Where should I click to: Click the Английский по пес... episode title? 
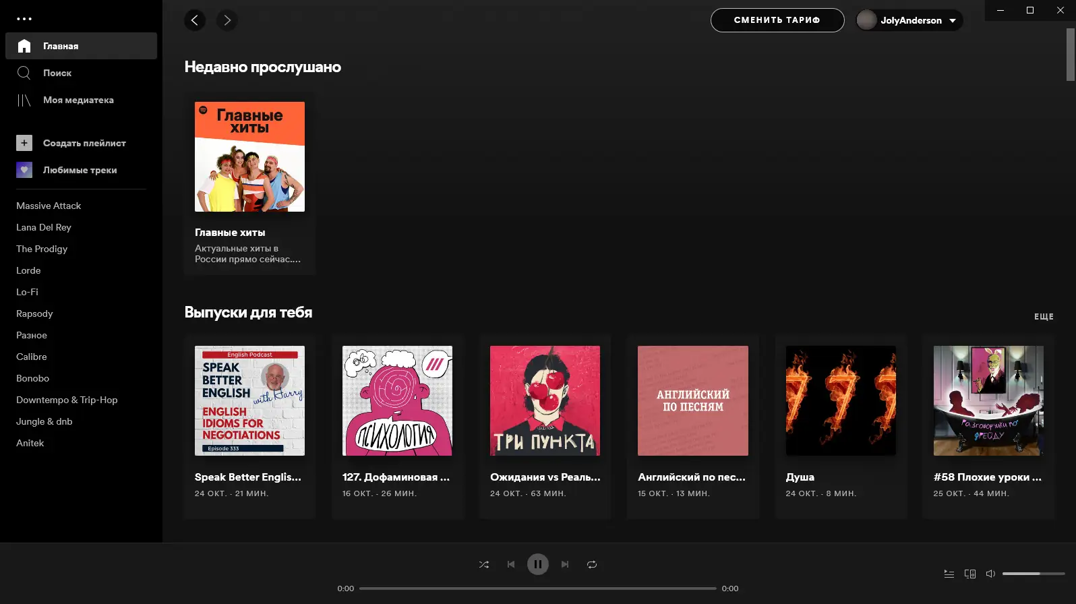pyautogui.click(x=692, y=477)
